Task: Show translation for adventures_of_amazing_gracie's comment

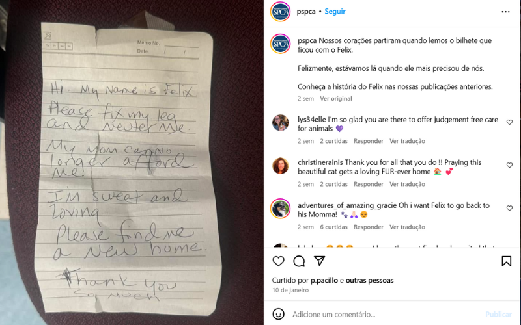Action: click(x=408, y=227)
